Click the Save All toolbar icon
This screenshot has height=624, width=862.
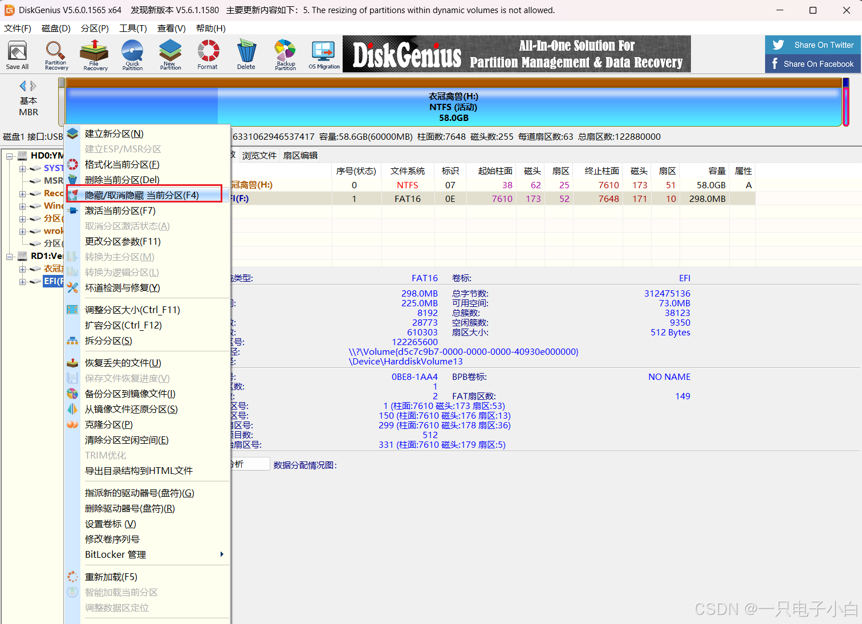(17, 55)
